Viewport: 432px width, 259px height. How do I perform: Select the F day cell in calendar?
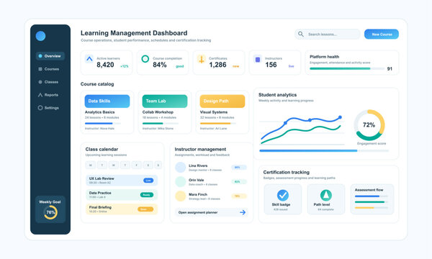136,165
